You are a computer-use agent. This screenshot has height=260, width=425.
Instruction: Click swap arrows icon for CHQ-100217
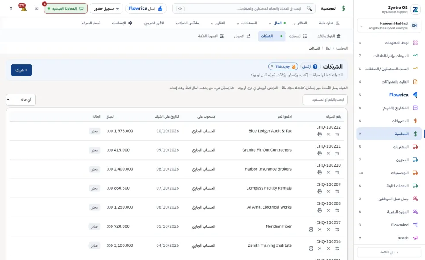point(337,229)
